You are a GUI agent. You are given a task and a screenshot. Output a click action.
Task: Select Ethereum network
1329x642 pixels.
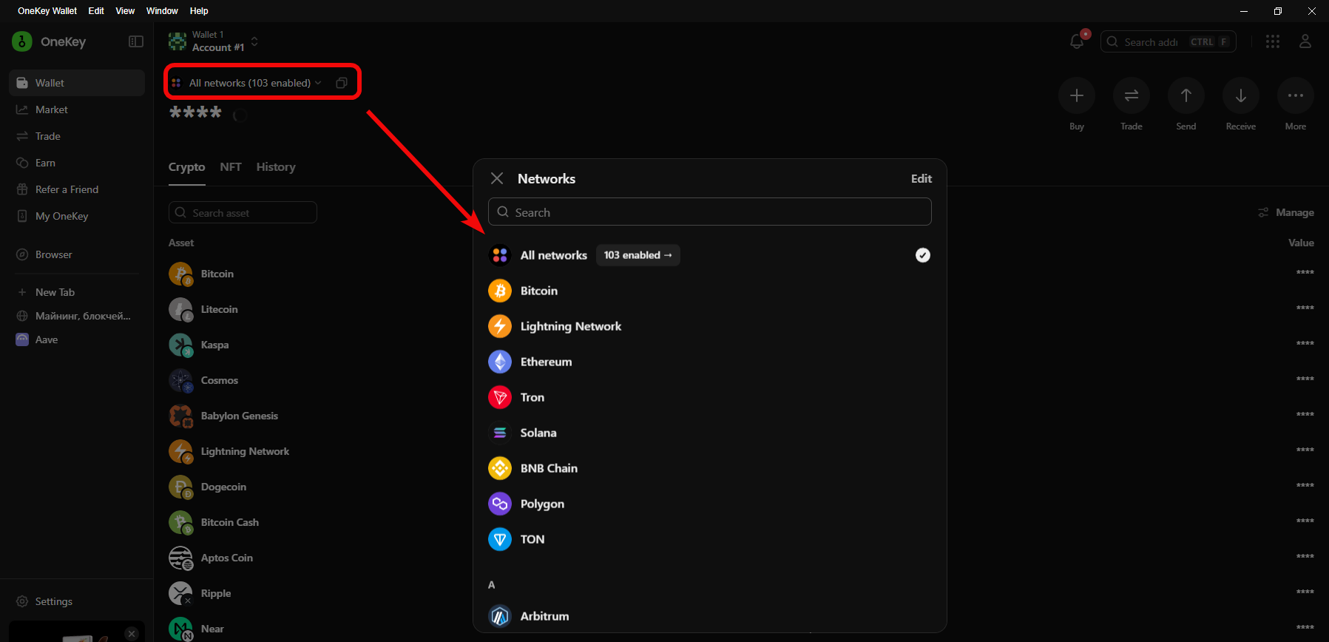[x=709, y=362]
